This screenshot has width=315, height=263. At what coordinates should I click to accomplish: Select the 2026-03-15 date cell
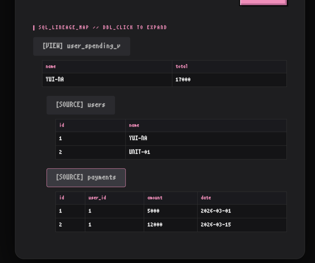(x=216, y=225)
